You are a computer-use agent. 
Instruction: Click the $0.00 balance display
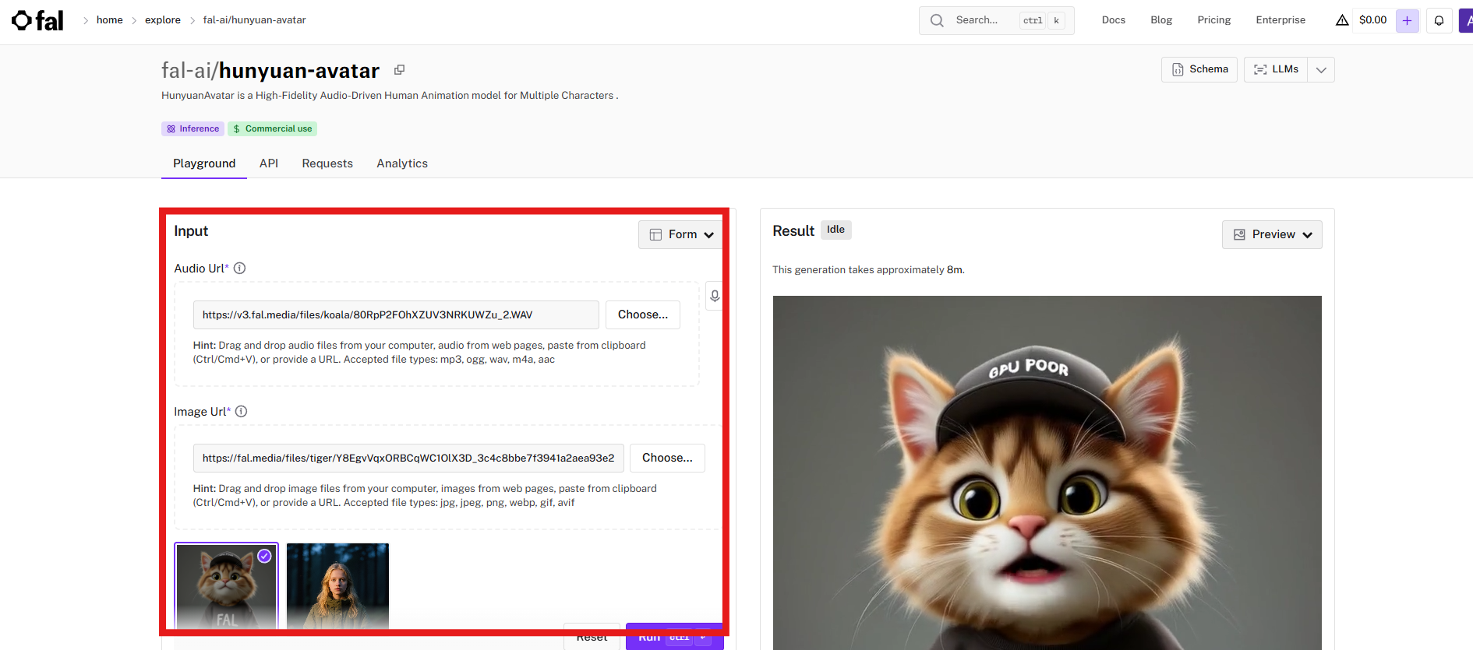pos(1372,20)
